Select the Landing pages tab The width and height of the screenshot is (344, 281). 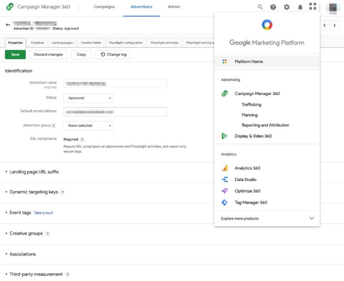[x=62, y=43]
